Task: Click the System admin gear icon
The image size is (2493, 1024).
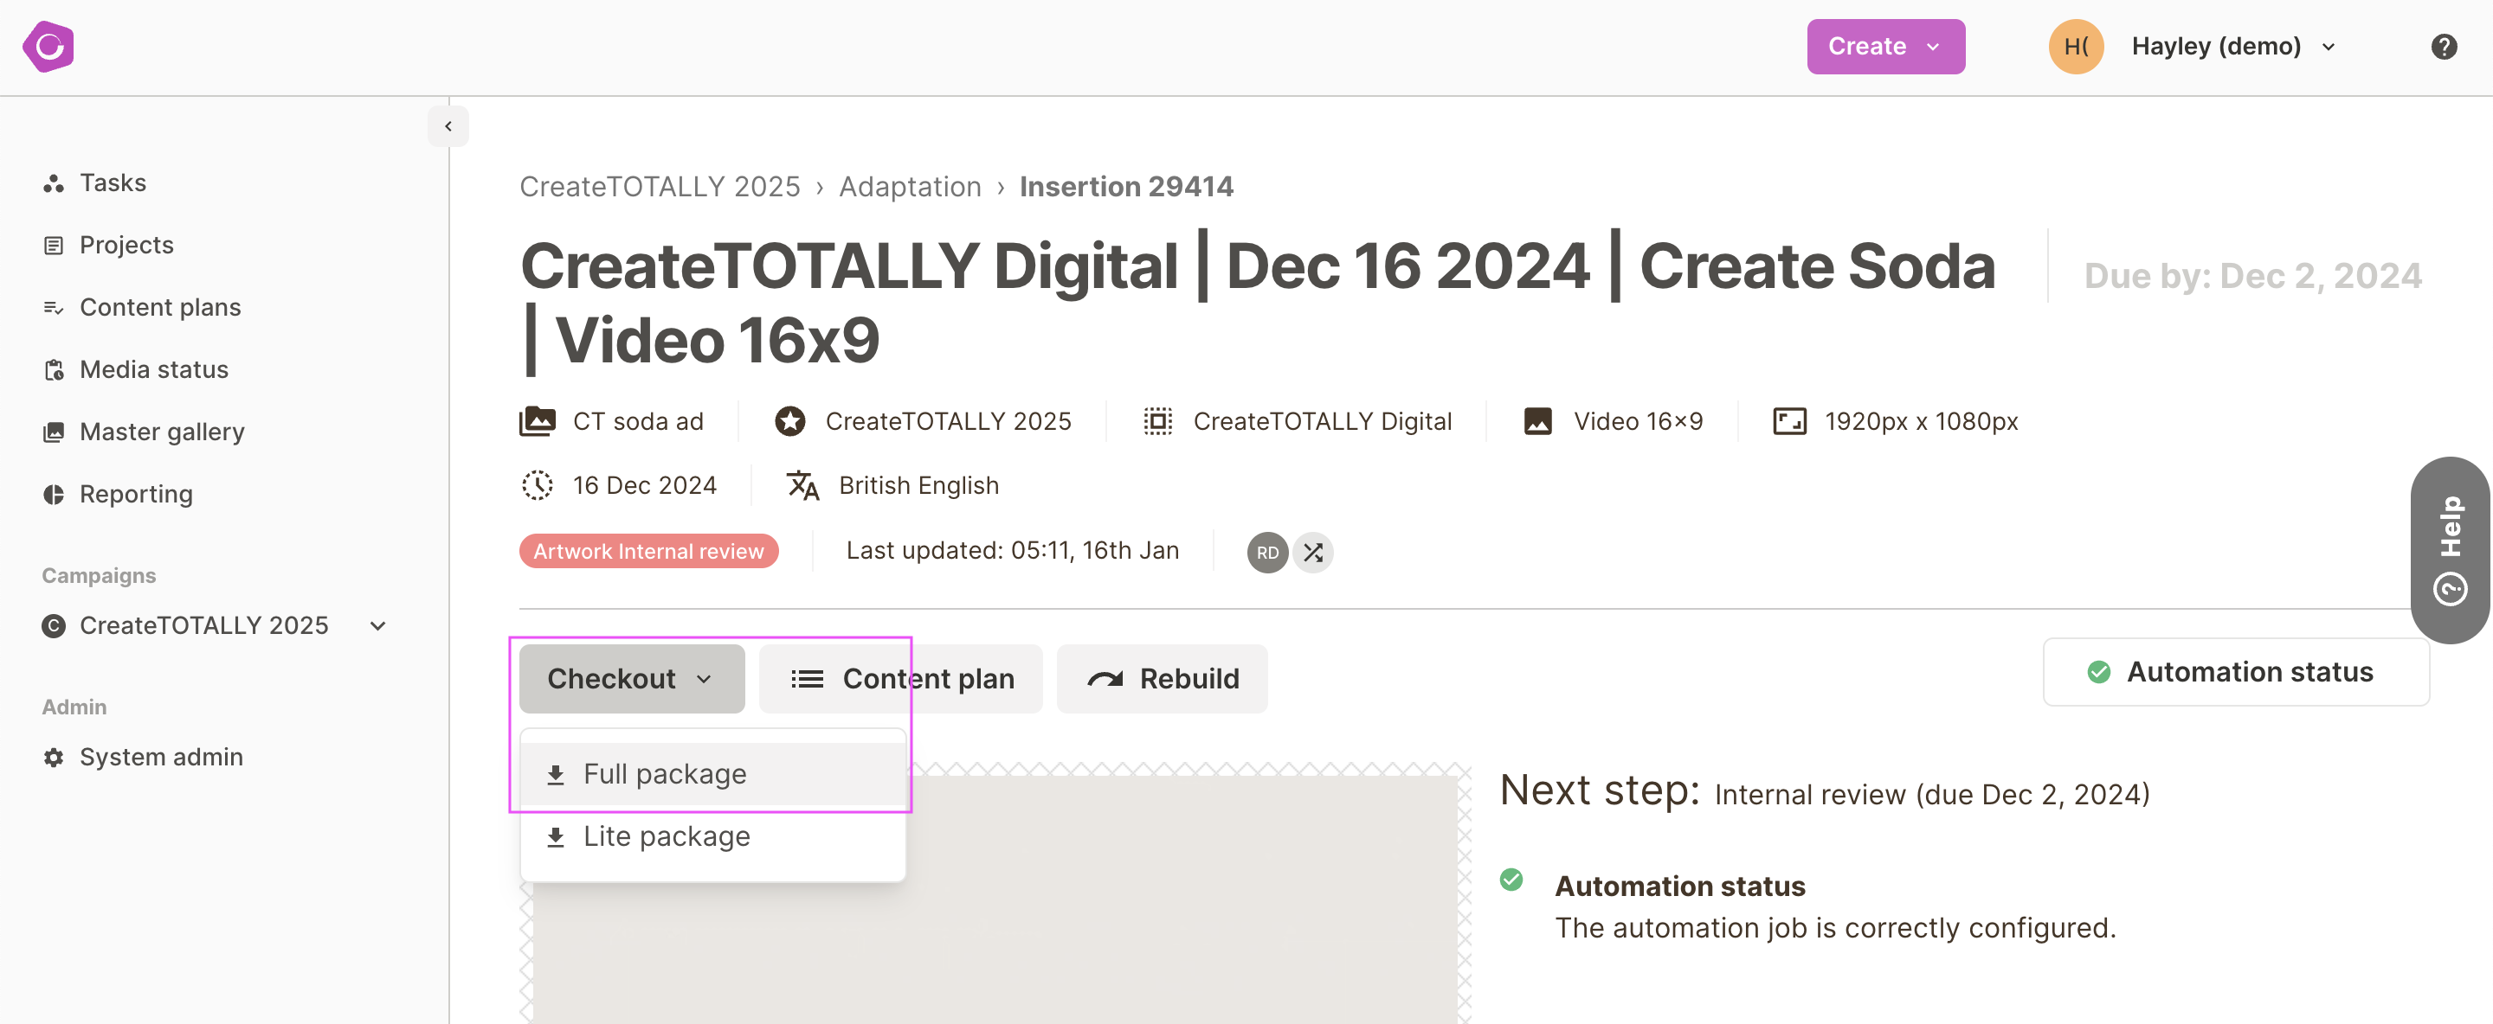Action: pos(53,757)
